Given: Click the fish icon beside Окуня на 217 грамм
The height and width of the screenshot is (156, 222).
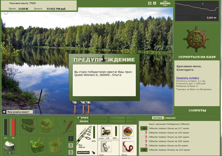Looking at the screenshot, I should pos(144,128).
